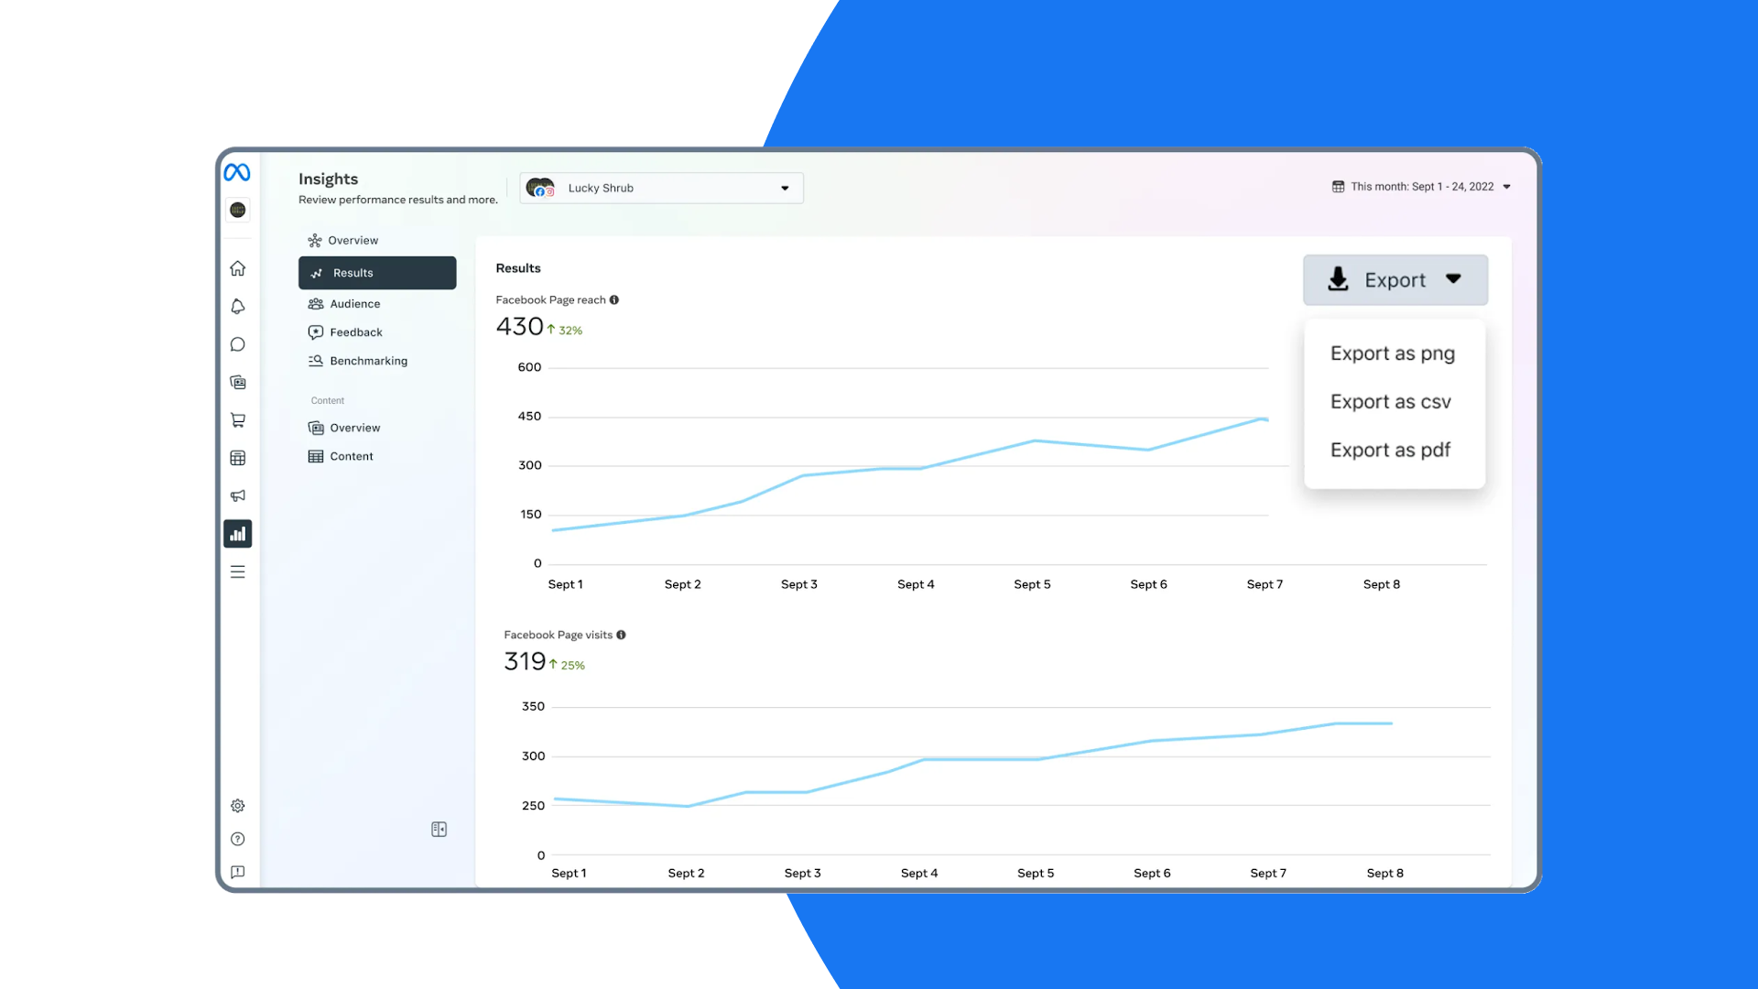Image resolution: width=1758 pixels, height=989 pixels.
Task: Open the Settings gear icon
Action: tap(237, 806)
